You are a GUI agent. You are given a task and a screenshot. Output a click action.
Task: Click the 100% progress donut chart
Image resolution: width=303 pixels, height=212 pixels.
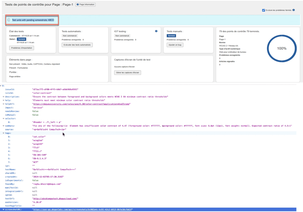point(282,48)
